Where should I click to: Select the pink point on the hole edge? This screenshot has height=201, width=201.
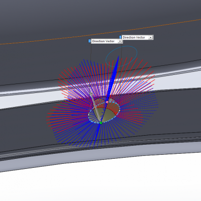(x=107, y=102)
